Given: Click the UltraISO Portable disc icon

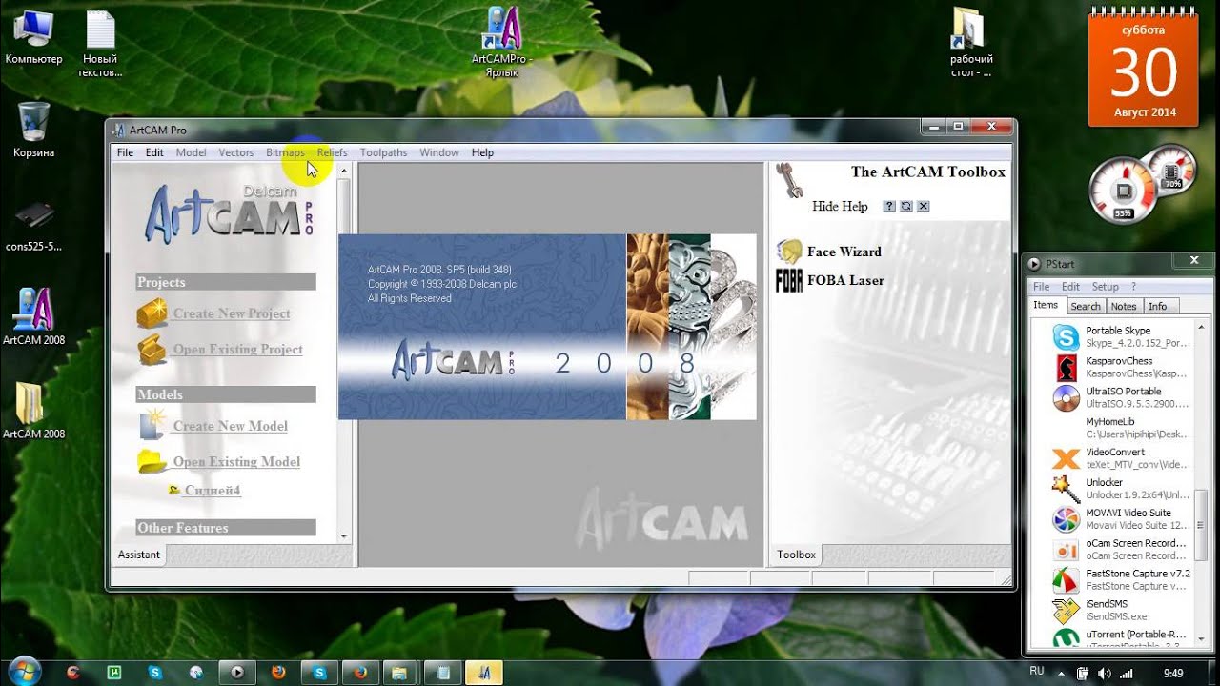Looking at the screenshot, I should point(1066,397).
